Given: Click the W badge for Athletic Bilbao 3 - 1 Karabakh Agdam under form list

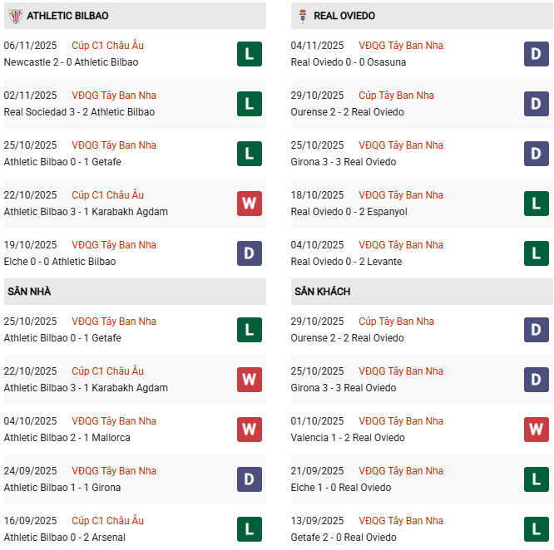Looking at the screenshot, I should click(x=249, y=204).
